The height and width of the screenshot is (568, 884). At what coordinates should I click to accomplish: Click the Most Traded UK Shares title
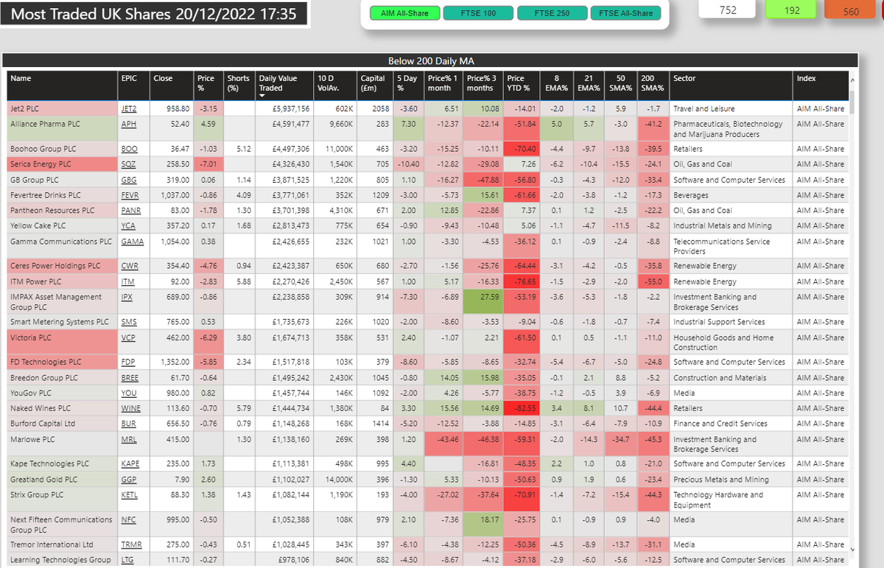pos(153,14)
